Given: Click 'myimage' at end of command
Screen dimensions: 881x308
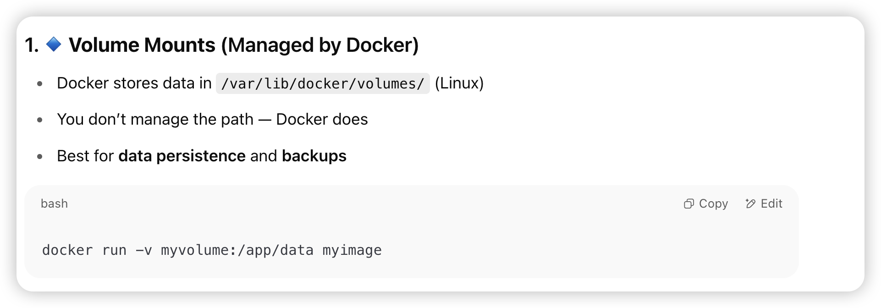Looking at the screenshot, I should point(352,250).
